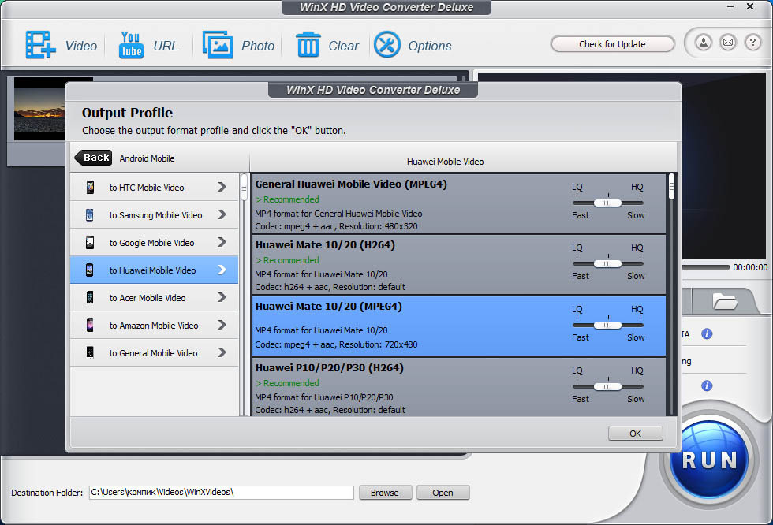Select to General Mobile Video category
Viewport: 773px width, 525px height.
[155, 352]
